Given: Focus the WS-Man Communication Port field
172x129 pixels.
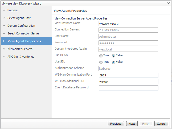Looking at the screenshot, I should (128, 75).
